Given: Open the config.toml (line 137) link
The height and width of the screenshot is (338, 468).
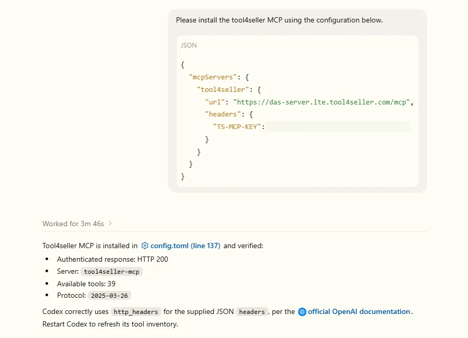Looking at the screenshot, I should tap(185, 246).
